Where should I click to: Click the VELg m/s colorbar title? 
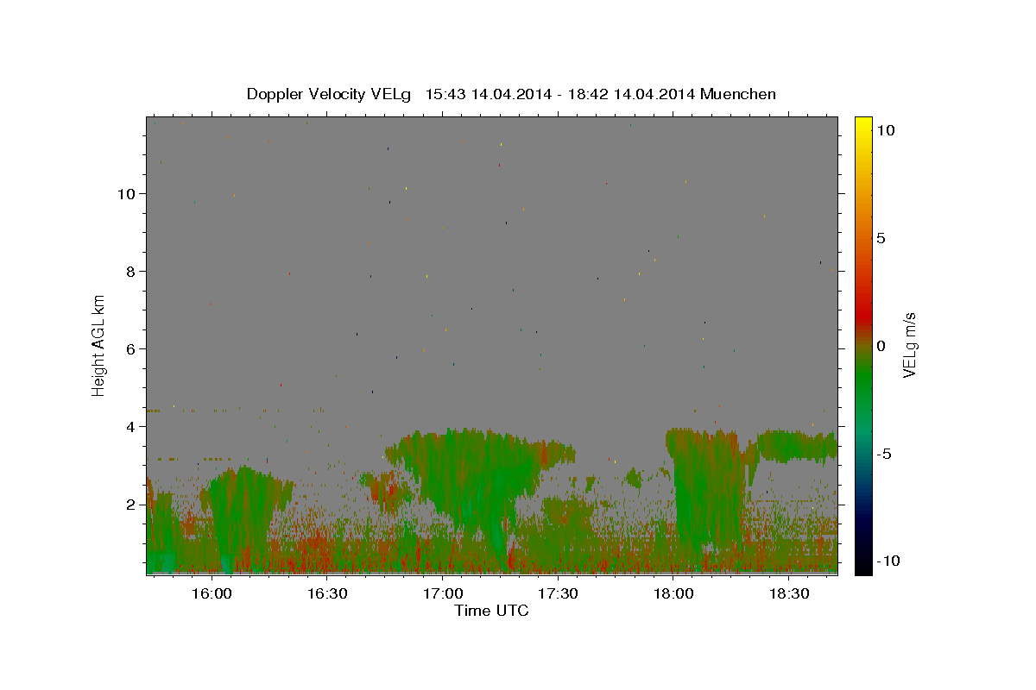tap(909, 345)
